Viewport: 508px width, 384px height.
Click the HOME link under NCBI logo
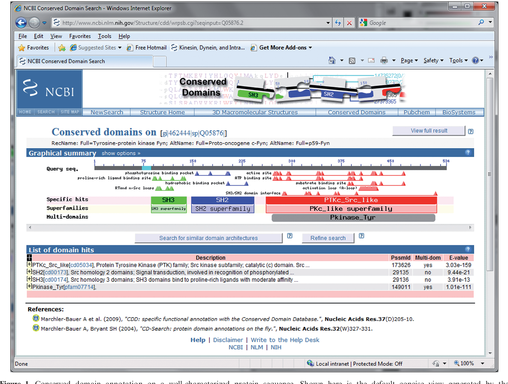pyautogui.click(x=25, y=112)
